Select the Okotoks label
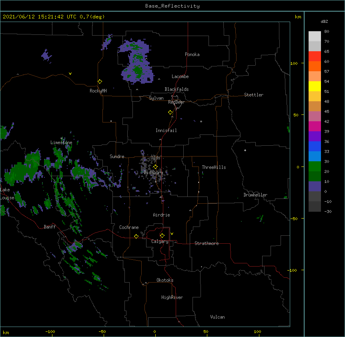The height and width of the screenshot is (337, 345). click(165, 280)
